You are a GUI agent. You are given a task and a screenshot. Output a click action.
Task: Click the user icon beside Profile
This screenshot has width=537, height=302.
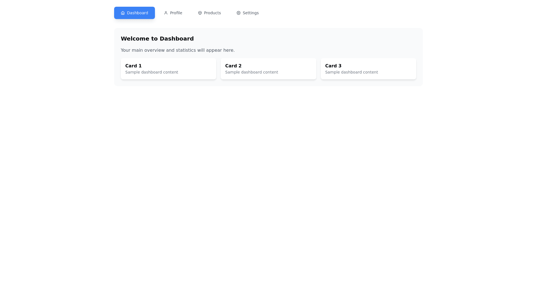pyautogui.click(x=166, y=13)
